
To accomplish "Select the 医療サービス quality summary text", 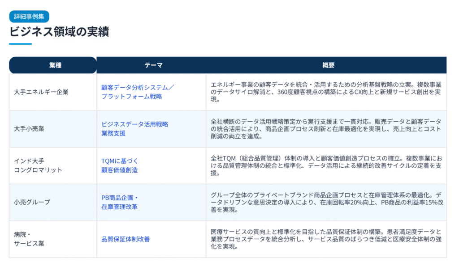I will 326,239.
